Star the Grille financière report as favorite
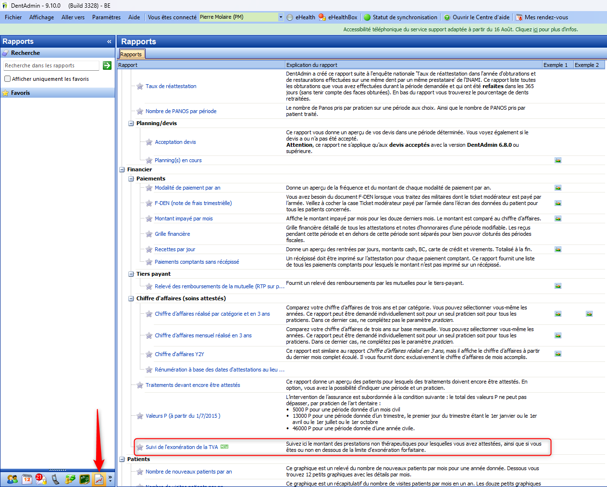607x487 pixels. click(x=149, y=234)
